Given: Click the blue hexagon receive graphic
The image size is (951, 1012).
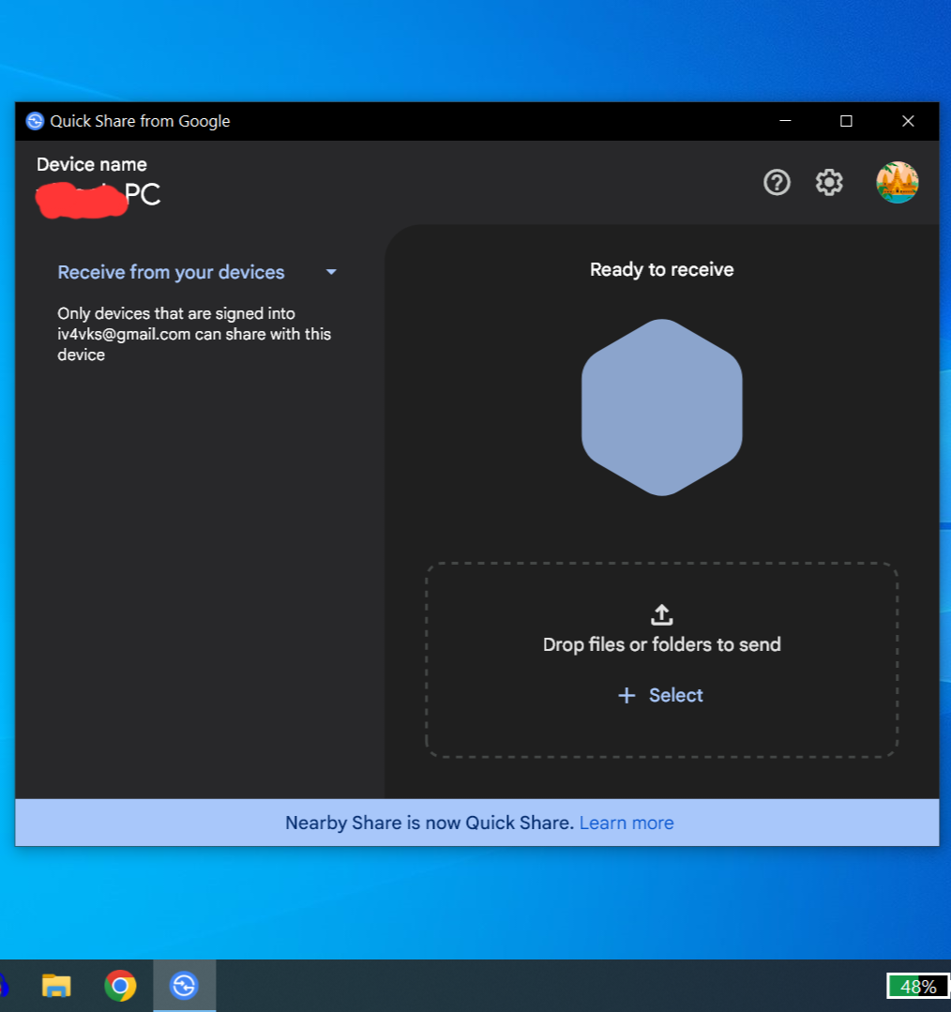Looking at the screenshot, I should (x=661, y=407).
